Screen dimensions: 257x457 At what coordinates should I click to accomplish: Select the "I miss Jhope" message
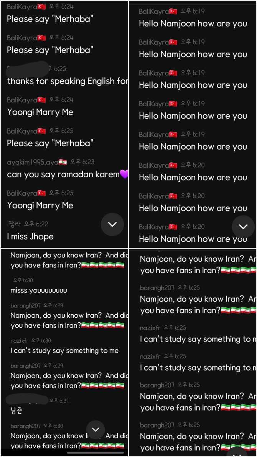click(30, 236)
